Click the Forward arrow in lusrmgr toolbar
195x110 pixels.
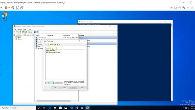point(17,32)
